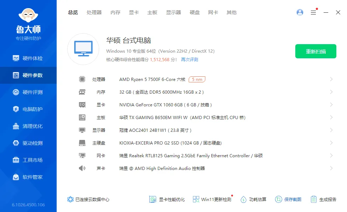Image resolution: width=347 pixels, height=212 pixels.
Task: Click the 网卡 network adapter icon
Action: [82, 156]
